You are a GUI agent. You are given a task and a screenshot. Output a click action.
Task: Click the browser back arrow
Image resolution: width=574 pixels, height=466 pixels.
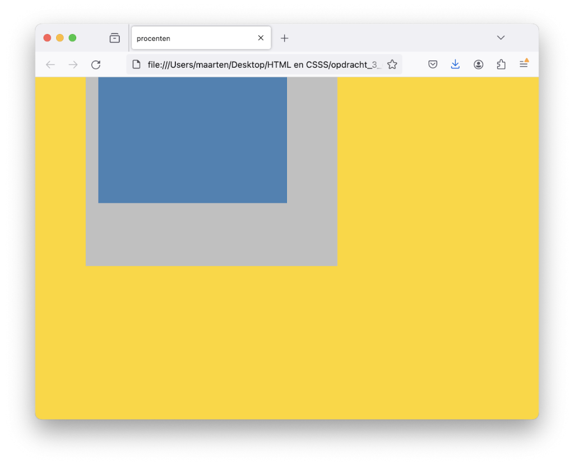coord(50,64)
